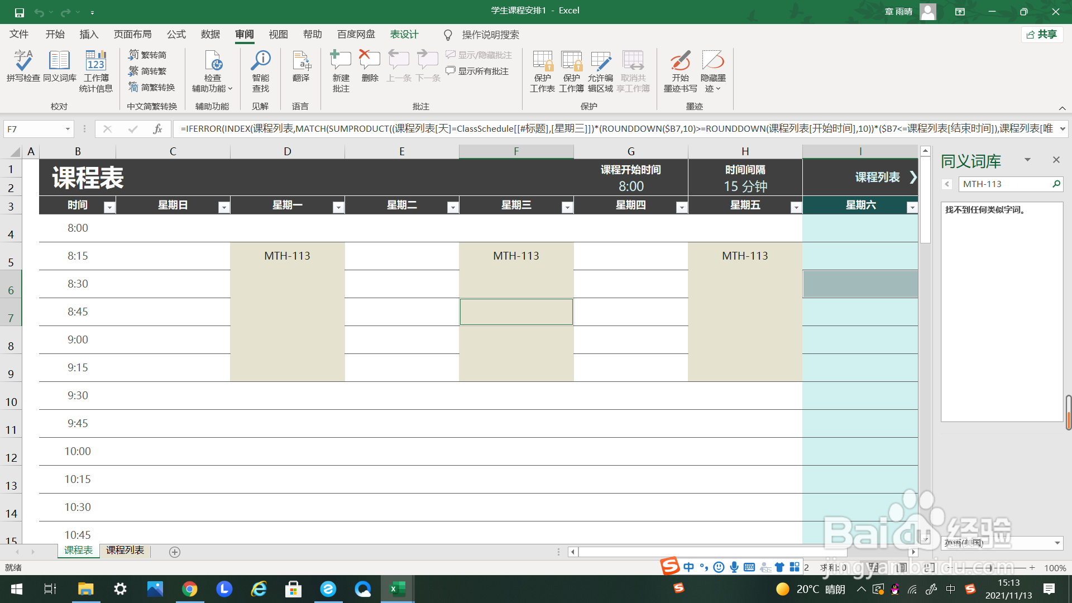The width and height of the screenshot is (1072, 603).
Task: Open the Name Box dropdown arrow
Action: [x=68, y=129]
